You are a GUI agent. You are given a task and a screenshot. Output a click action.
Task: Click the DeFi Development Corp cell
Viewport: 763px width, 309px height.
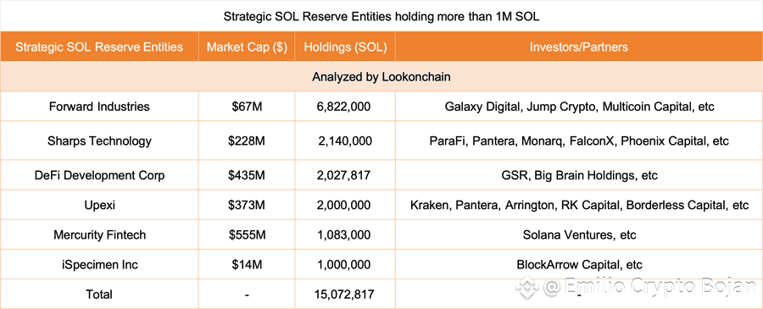pos(99,175)
